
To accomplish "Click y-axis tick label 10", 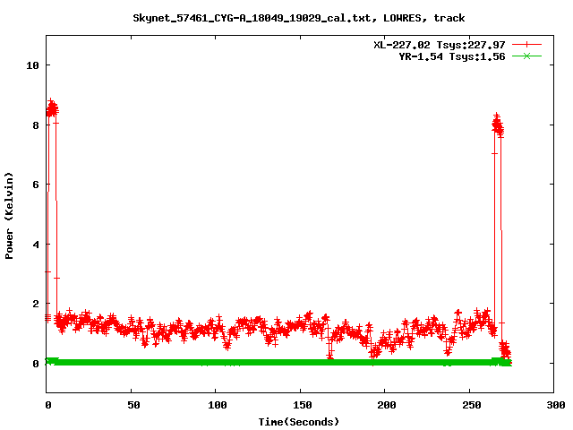I will 32,65.
